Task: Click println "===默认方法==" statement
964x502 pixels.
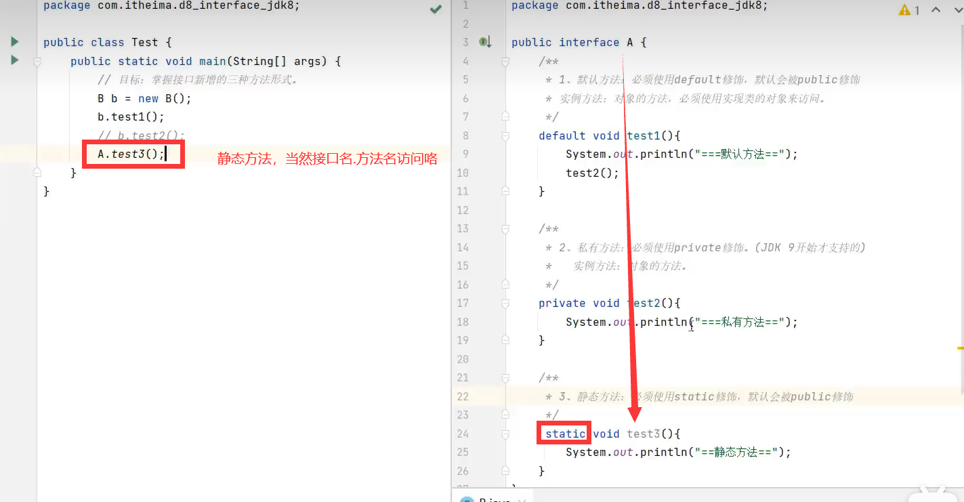Action: pos(682,154)
